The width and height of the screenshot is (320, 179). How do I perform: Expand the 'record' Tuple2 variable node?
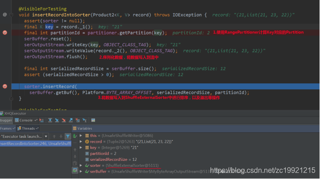point(81,141)
